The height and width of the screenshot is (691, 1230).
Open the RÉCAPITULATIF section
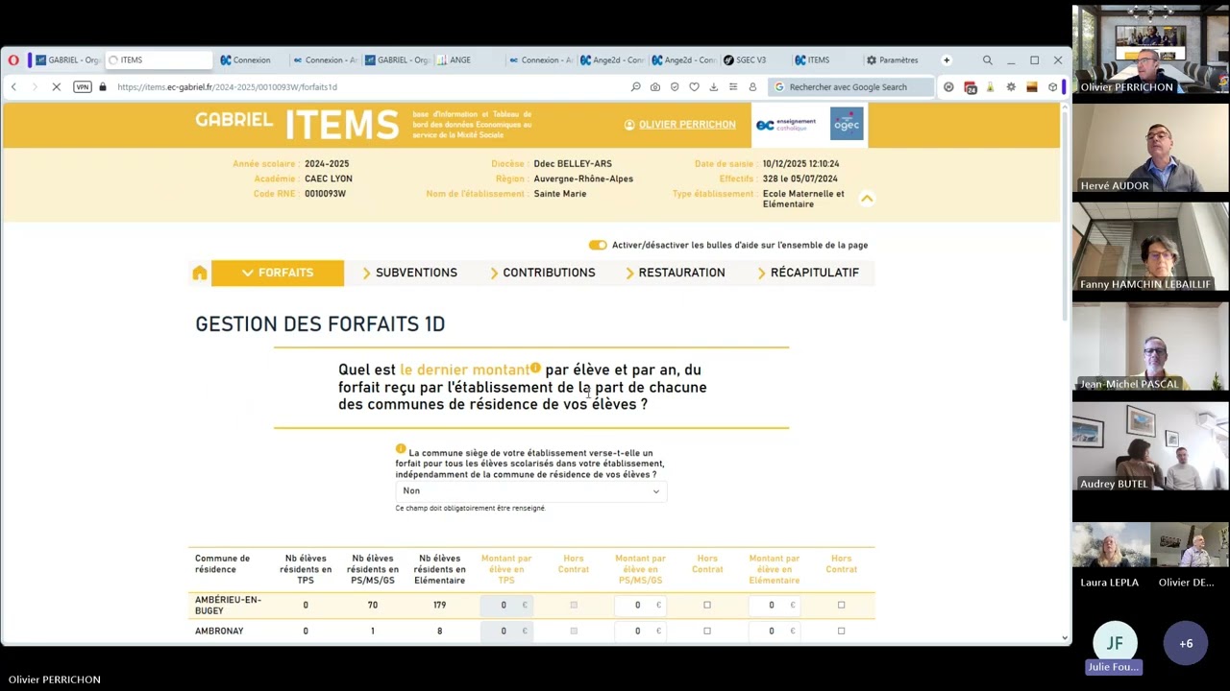[807, 273]
